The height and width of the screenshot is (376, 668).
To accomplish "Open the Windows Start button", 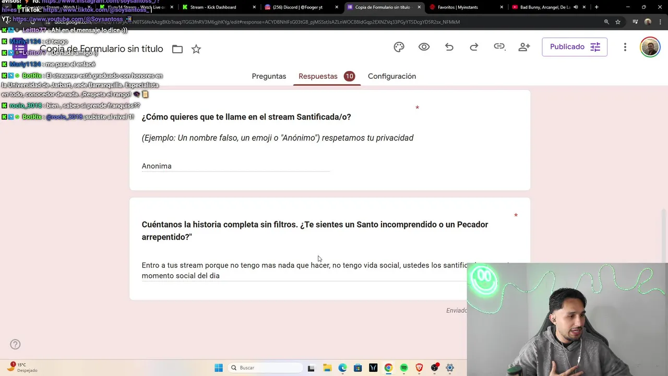I will (219, 368).
